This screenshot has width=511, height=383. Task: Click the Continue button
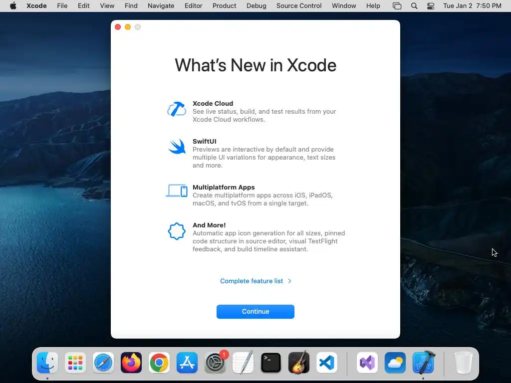click(255, 312)
